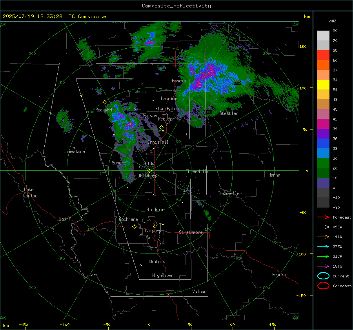
Task: Choose the magenta 18TS arrow legend icon
Action: [323, 266]
